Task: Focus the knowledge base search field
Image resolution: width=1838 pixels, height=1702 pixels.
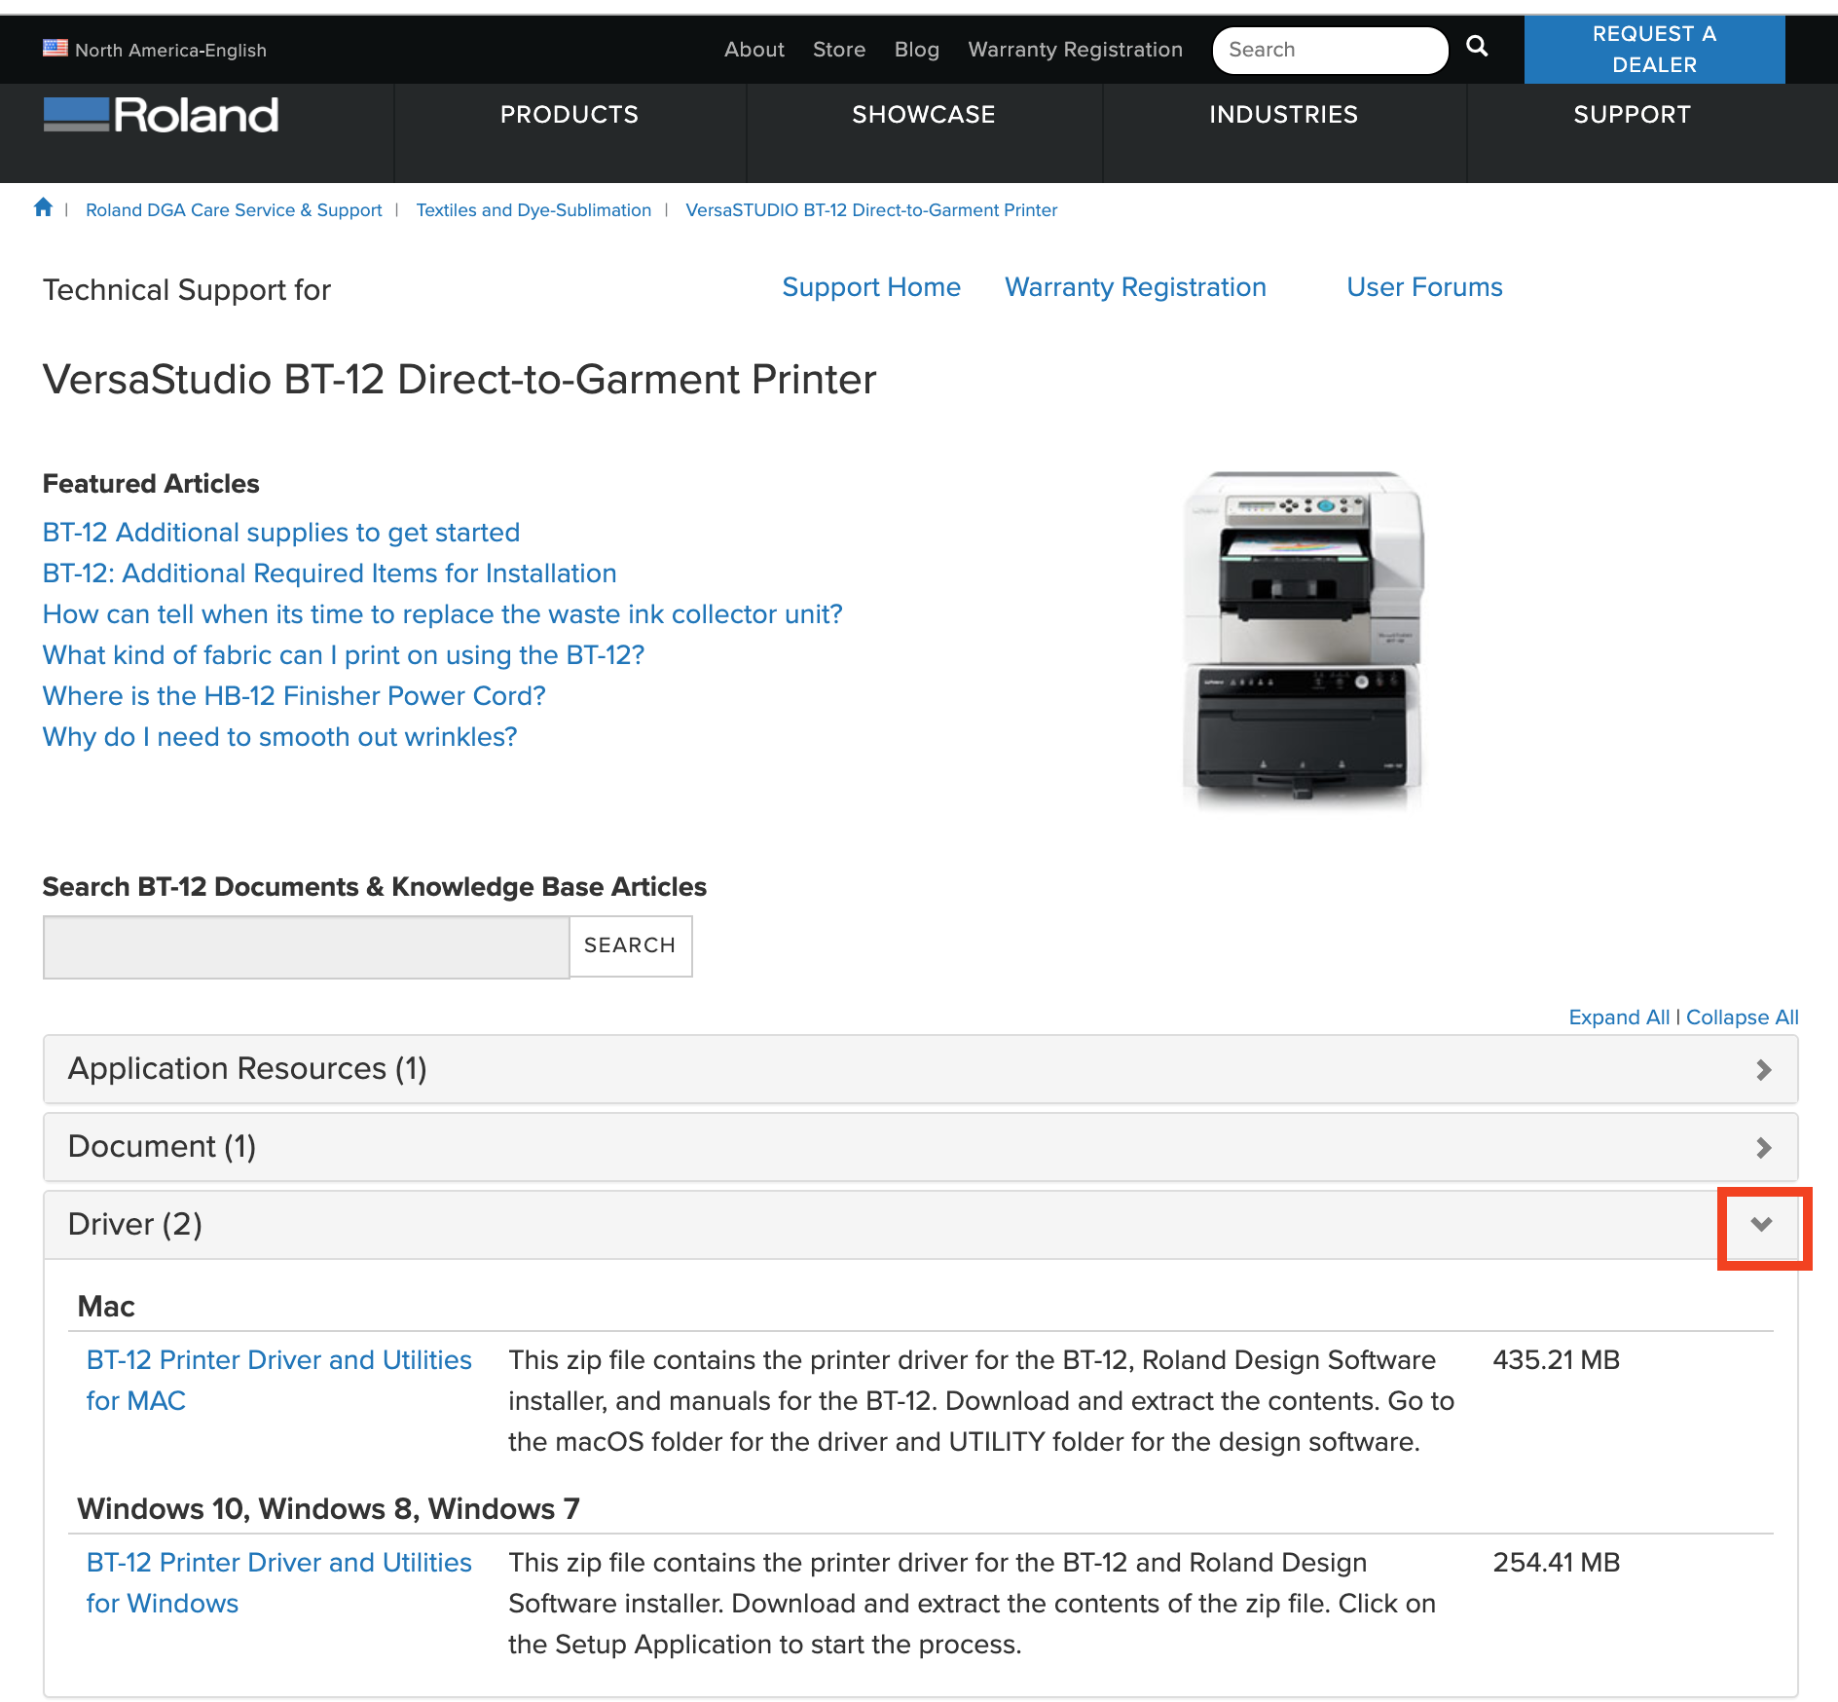Action: [x=307, y=946]
